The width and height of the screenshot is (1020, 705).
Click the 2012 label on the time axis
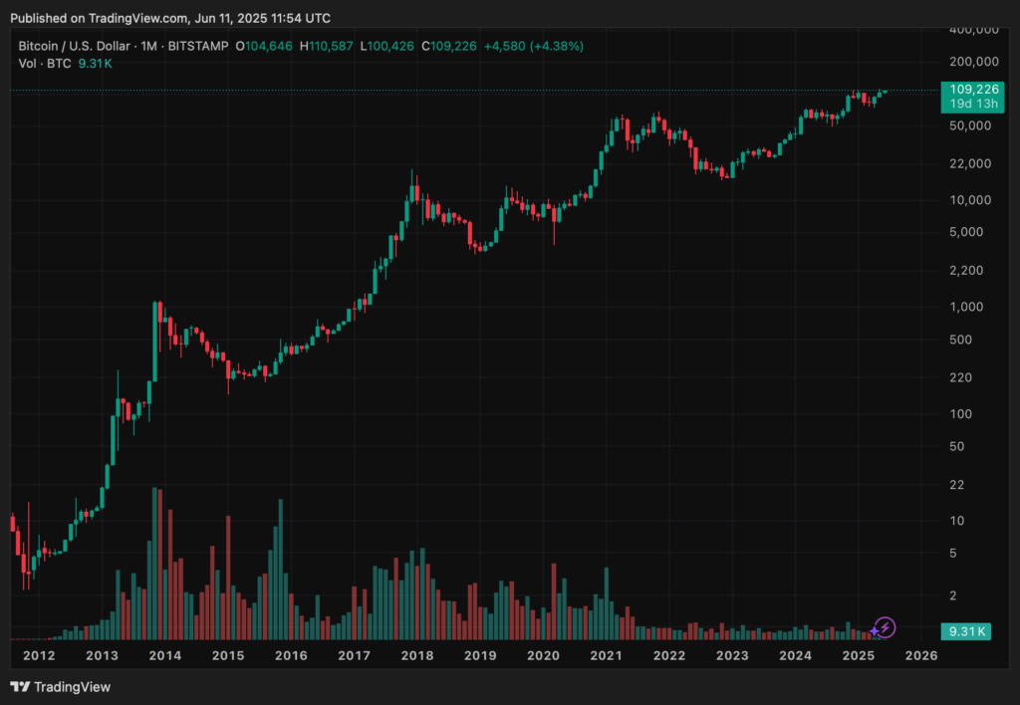39,655
